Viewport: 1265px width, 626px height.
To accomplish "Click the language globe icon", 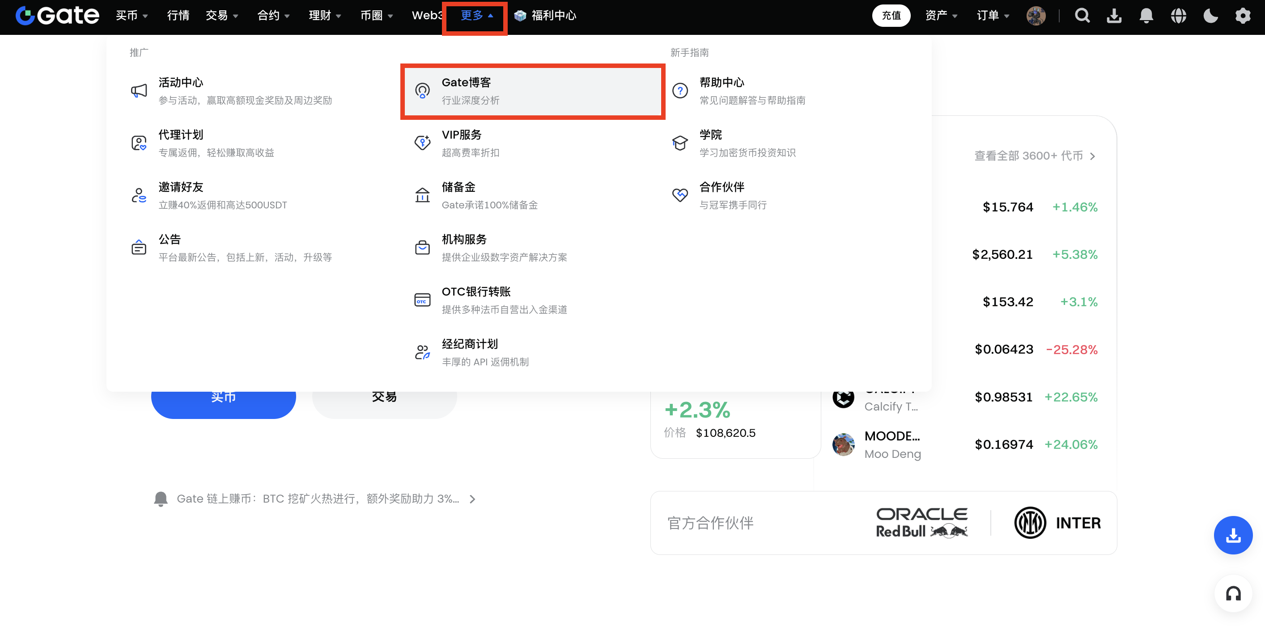I will coord(1178,16).
